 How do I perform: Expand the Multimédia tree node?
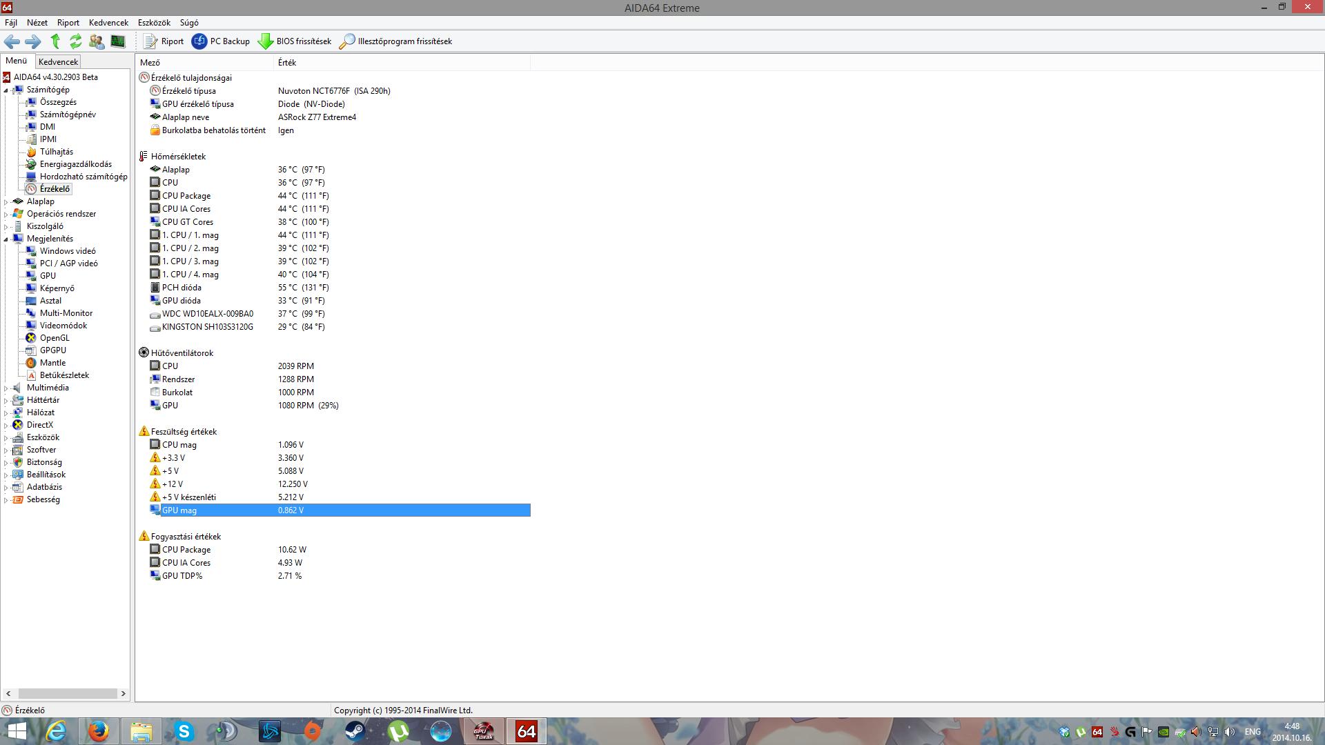[x=6, y=388]
